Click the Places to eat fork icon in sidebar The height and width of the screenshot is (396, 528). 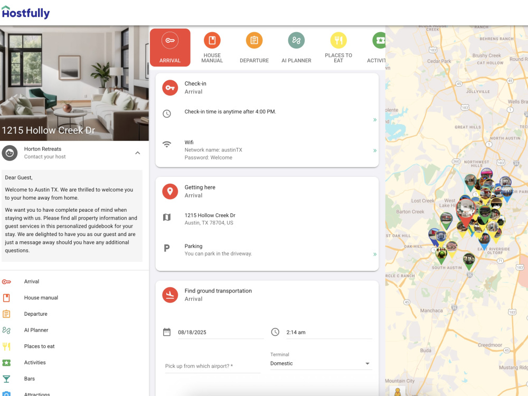tap(6, 346)
